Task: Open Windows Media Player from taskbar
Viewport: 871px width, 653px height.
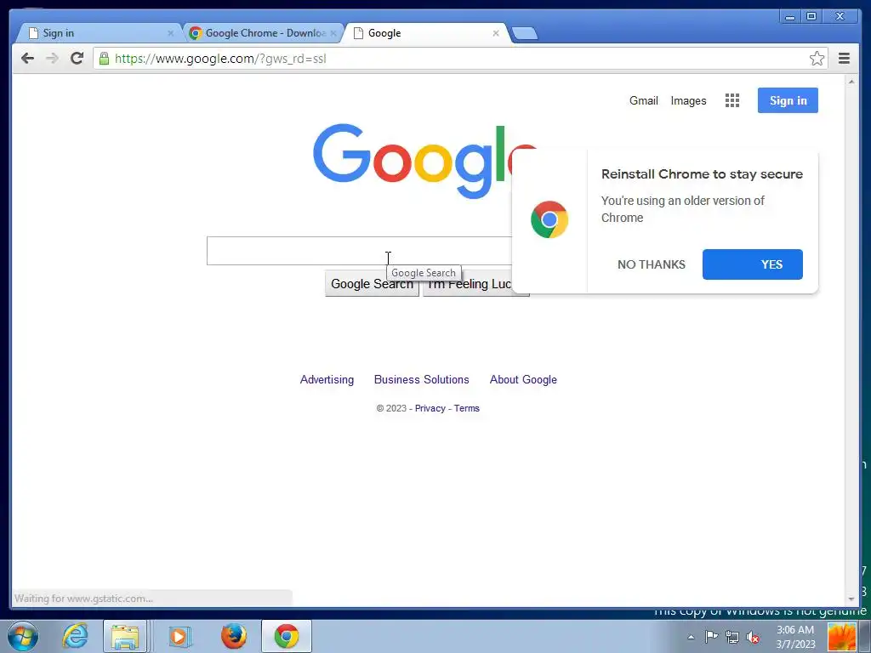Action: pyautogui.click(x=179, y=636)
